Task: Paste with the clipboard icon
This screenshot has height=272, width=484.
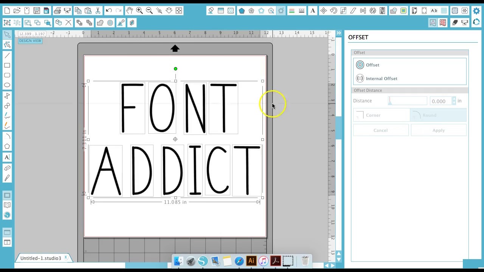Action: [88, 11]
